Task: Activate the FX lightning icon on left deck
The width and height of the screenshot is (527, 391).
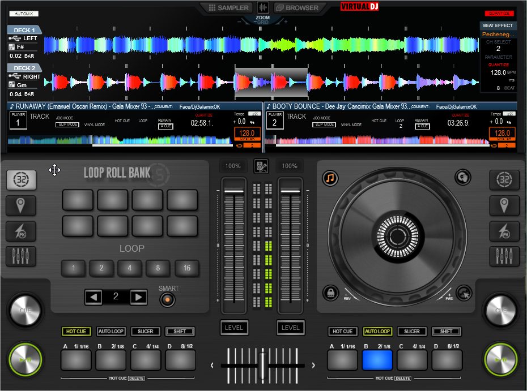Action: coord(21,231)
